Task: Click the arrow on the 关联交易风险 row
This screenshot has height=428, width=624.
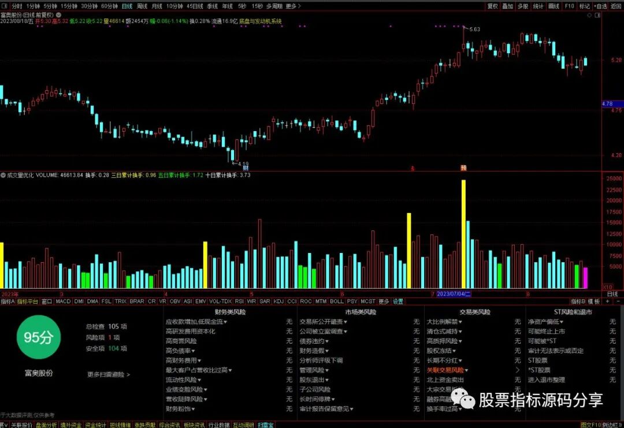Action: [517, 370]
